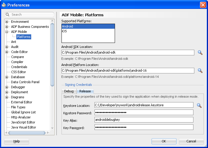
Task: Browse for Android Platform Location folder
Action: click(200, 71)
